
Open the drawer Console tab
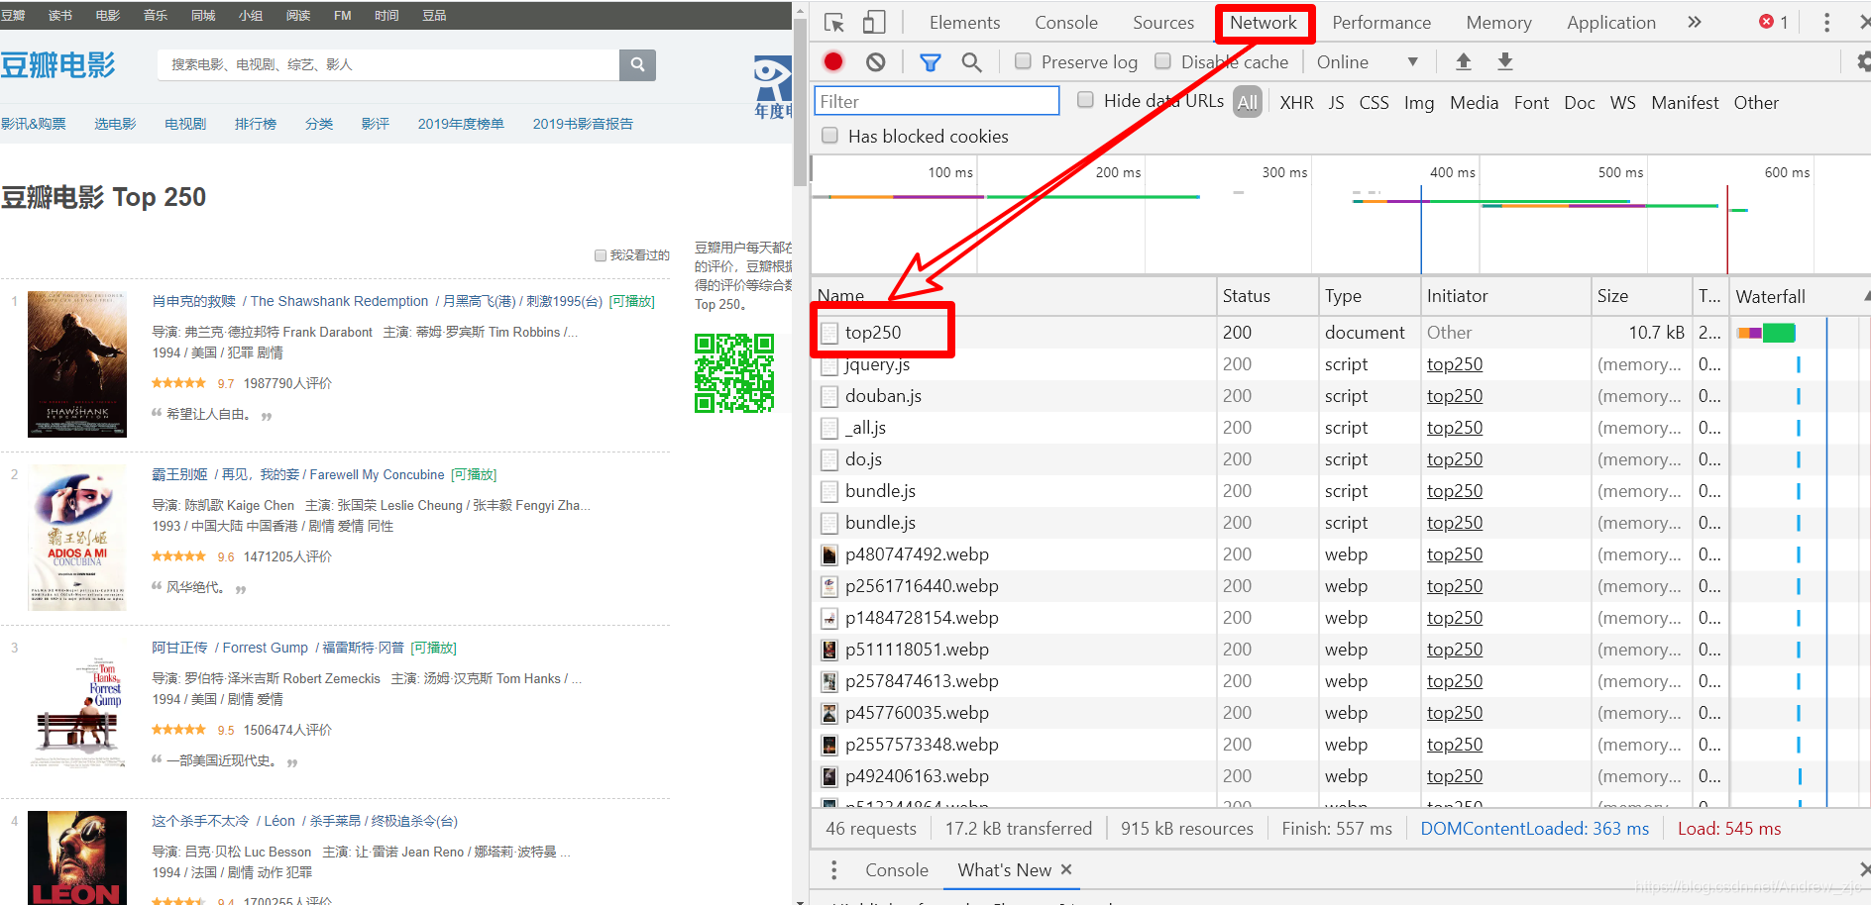[x=897, y=870]
